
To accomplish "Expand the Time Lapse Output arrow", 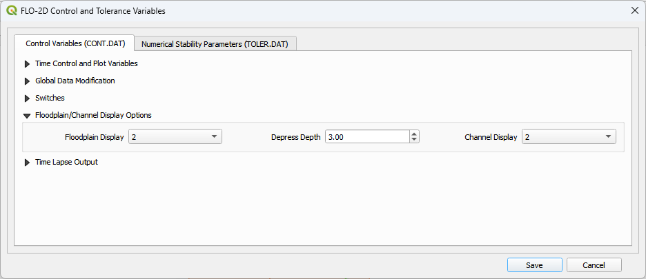I will point(28,163).
